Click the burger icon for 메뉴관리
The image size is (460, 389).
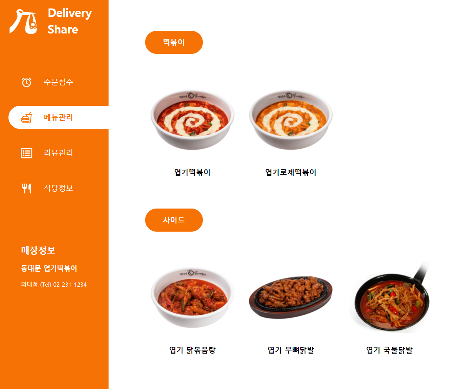pos(27,118)
